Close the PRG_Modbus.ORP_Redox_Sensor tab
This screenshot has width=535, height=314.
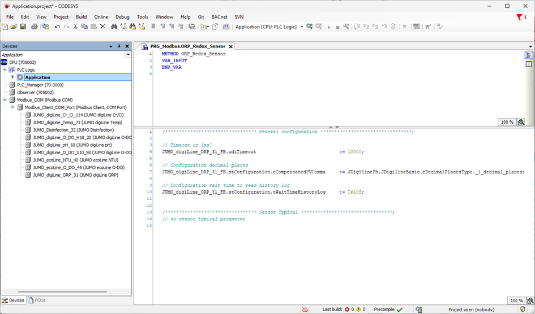[231, 46]
